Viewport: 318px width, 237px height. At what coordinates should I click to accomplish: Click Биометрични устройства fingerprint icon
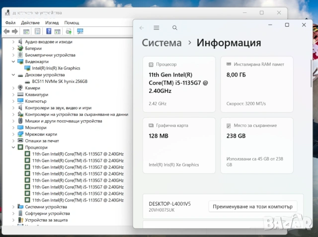20,55
